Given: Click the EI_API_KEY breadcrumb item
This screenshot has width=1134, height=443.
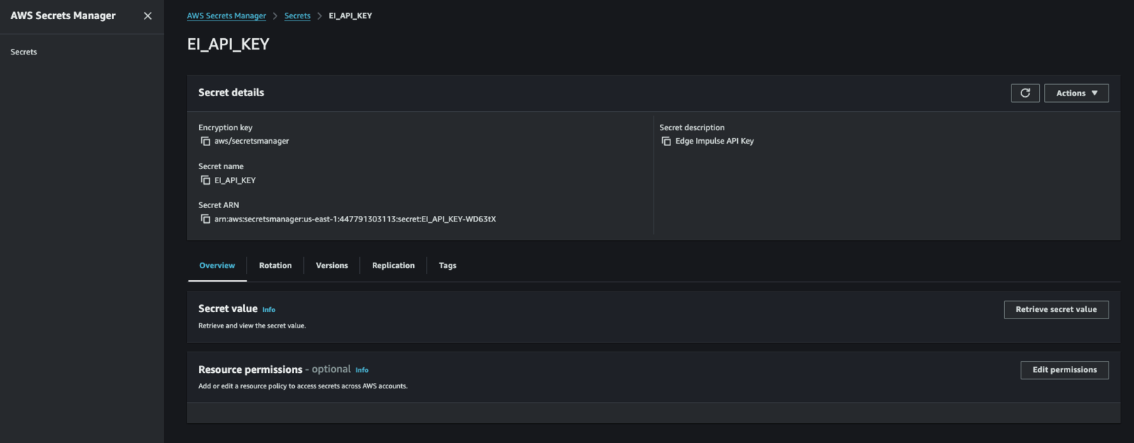Looking at the screenshot, I should 350,16.
